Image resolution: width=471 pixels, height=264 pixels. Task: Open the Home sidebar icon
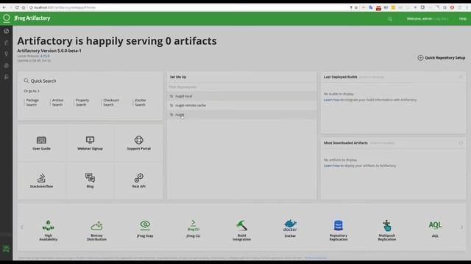tap(7, 31)
